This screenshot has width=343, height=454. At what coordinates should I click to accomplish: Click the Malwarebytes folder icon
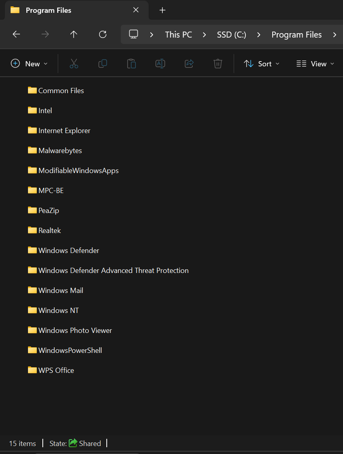[x=32, y=150]
